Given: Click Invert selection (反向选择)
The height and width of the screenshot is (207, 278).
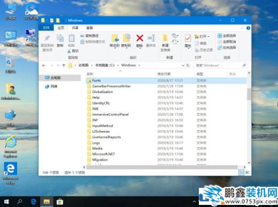Looking at the screenshot, I should 227,47.
